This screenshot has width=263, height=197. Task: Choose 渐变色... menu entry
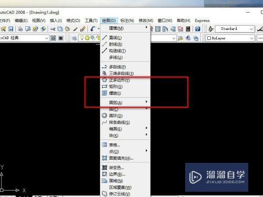(x=125, y=168)
